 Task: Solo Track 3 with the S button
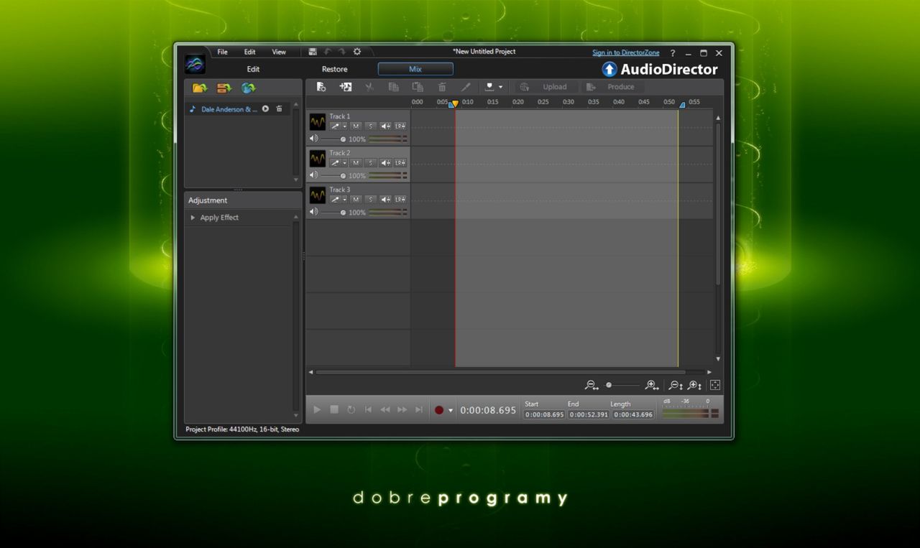point(370,200)
